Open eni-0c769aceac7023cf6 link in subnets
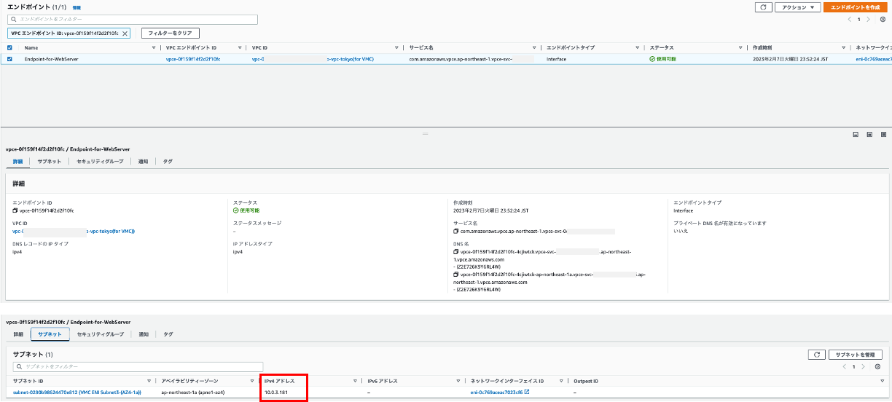The height and width of the screenshot is (402, 892). click(x=496, y=393)
